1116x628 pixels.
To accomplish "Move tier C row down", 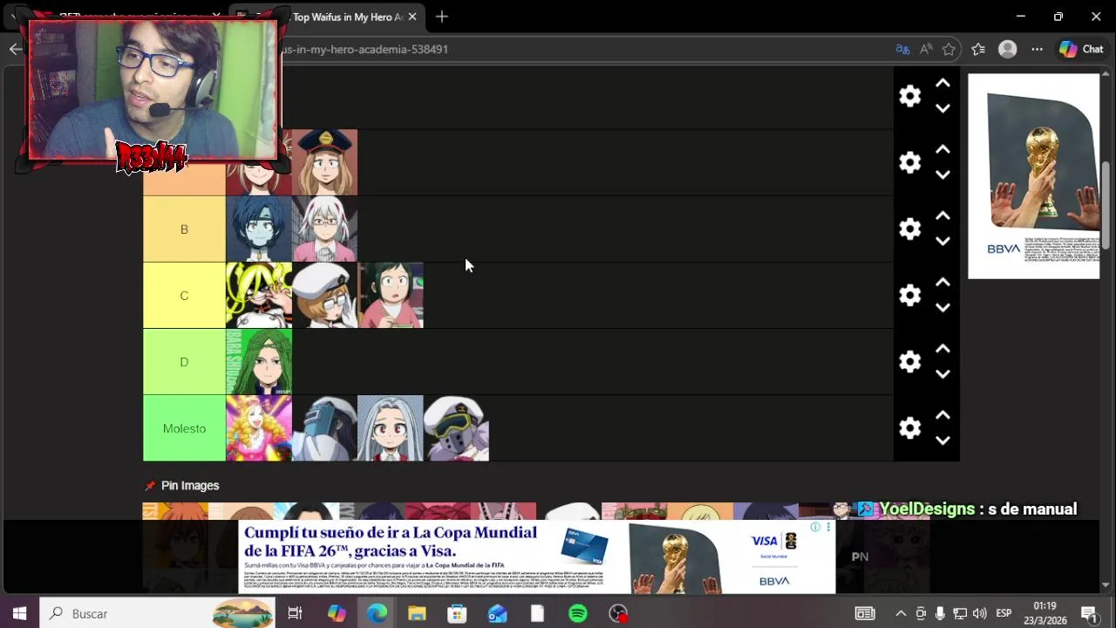I will [x=942, y=307].
